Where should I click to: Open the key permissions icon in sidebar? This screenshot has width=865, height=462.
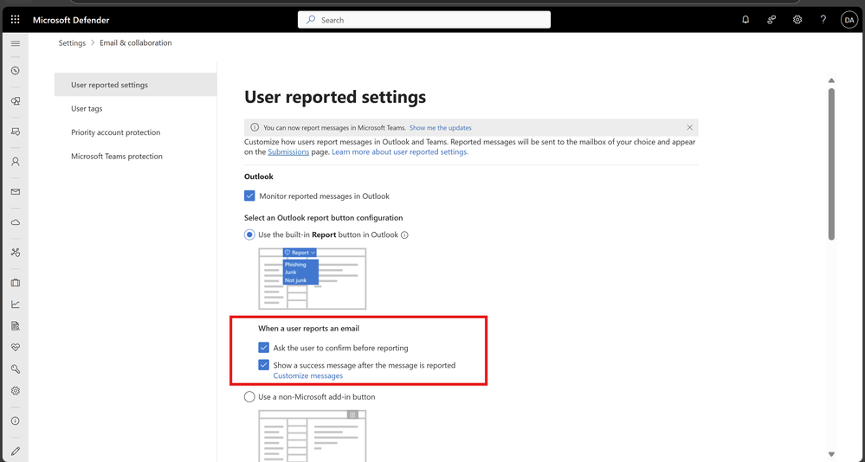click(16, 369)
